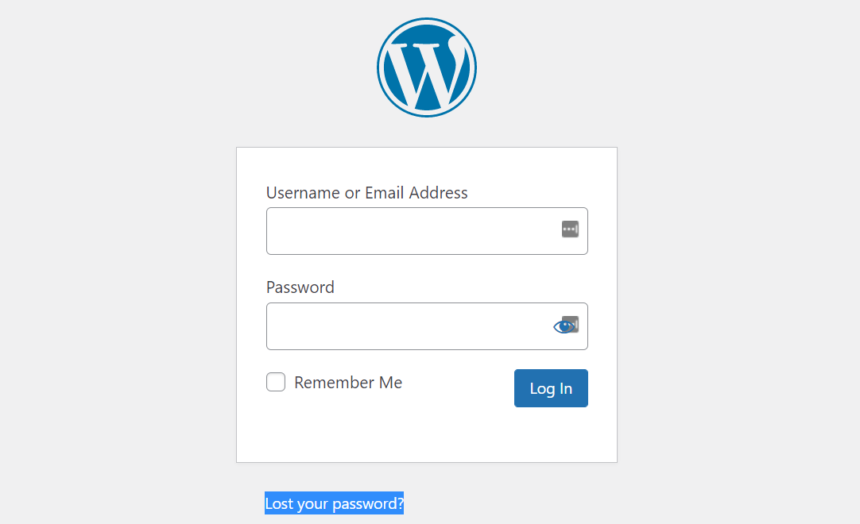Select the Username or Email Address label
This screenshot has height=524, width=860.
[x=366, y=192]
